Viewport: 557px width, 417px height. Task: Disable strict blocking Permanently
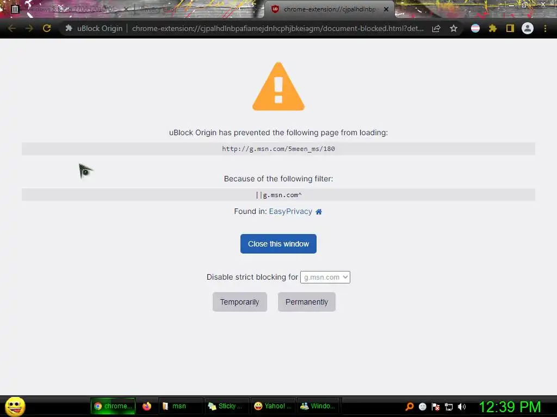click(307, 302)
